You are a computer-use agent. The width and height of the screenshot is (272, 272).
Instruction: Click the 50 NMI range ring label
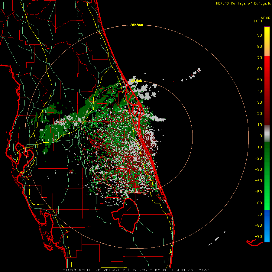137,81
